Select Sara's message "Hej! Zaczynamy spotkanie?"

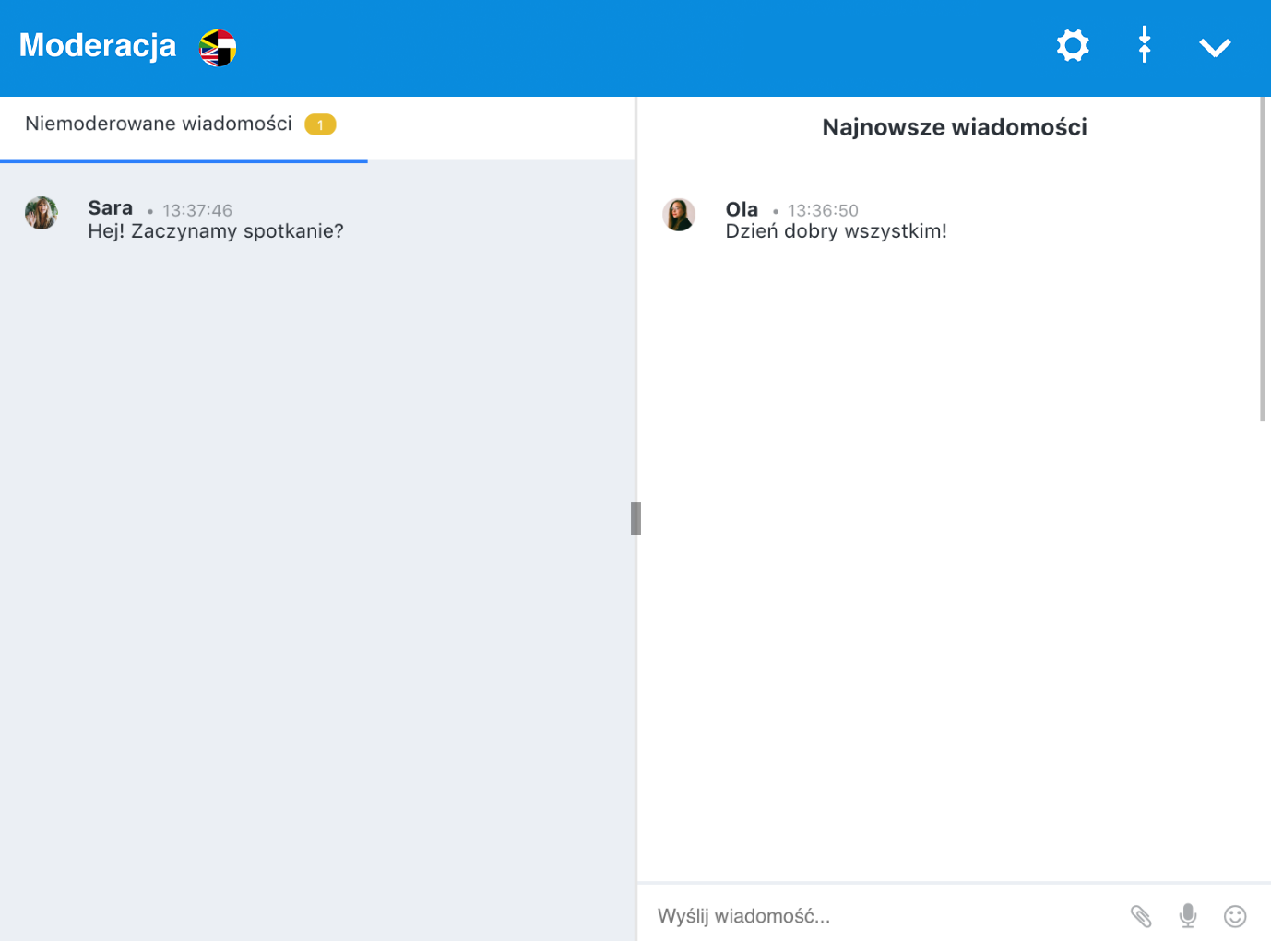click(216, 231)
